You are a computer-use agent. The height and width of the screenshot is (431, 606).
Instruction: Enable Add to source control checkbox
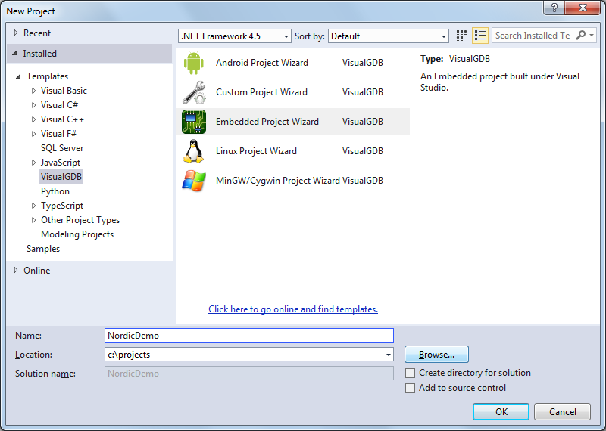coord(410,388)
